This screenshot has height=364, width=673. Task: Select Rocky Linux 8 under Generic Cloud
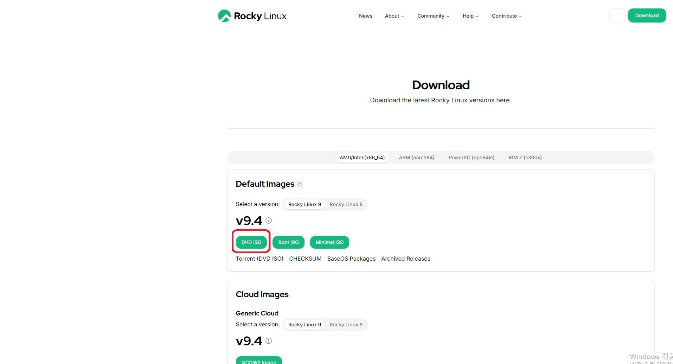coord(346,325)
